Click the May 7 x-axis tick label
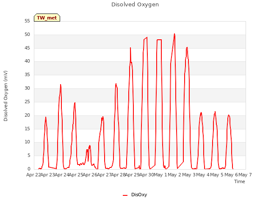Viewport: 271px width, 203px height. pyautogui.click(x=245, y=175)
